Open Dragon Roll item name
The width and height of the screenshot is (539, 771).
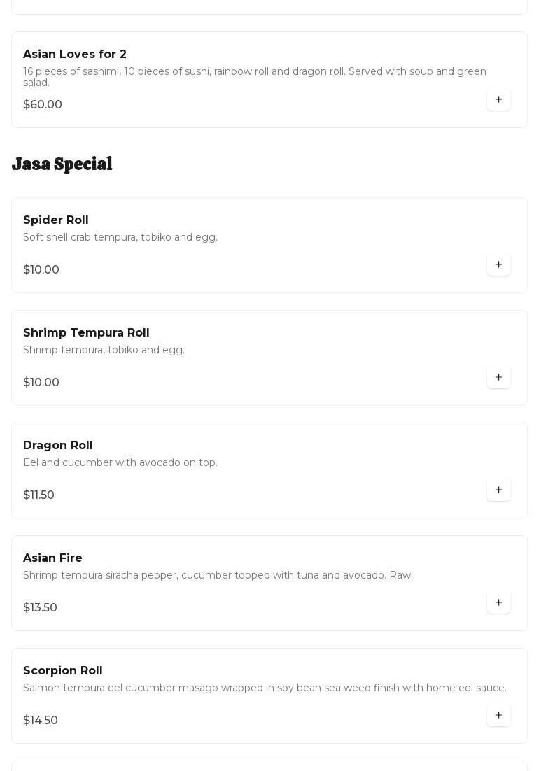click(58, 446)
